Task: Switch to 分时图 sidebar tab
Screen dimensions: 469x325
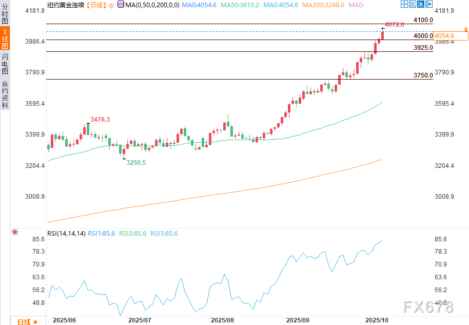Action: coord(5,14)
